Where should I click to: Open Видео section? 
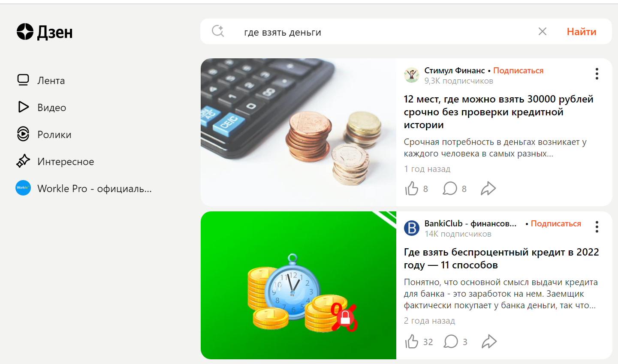coord(42,107)
